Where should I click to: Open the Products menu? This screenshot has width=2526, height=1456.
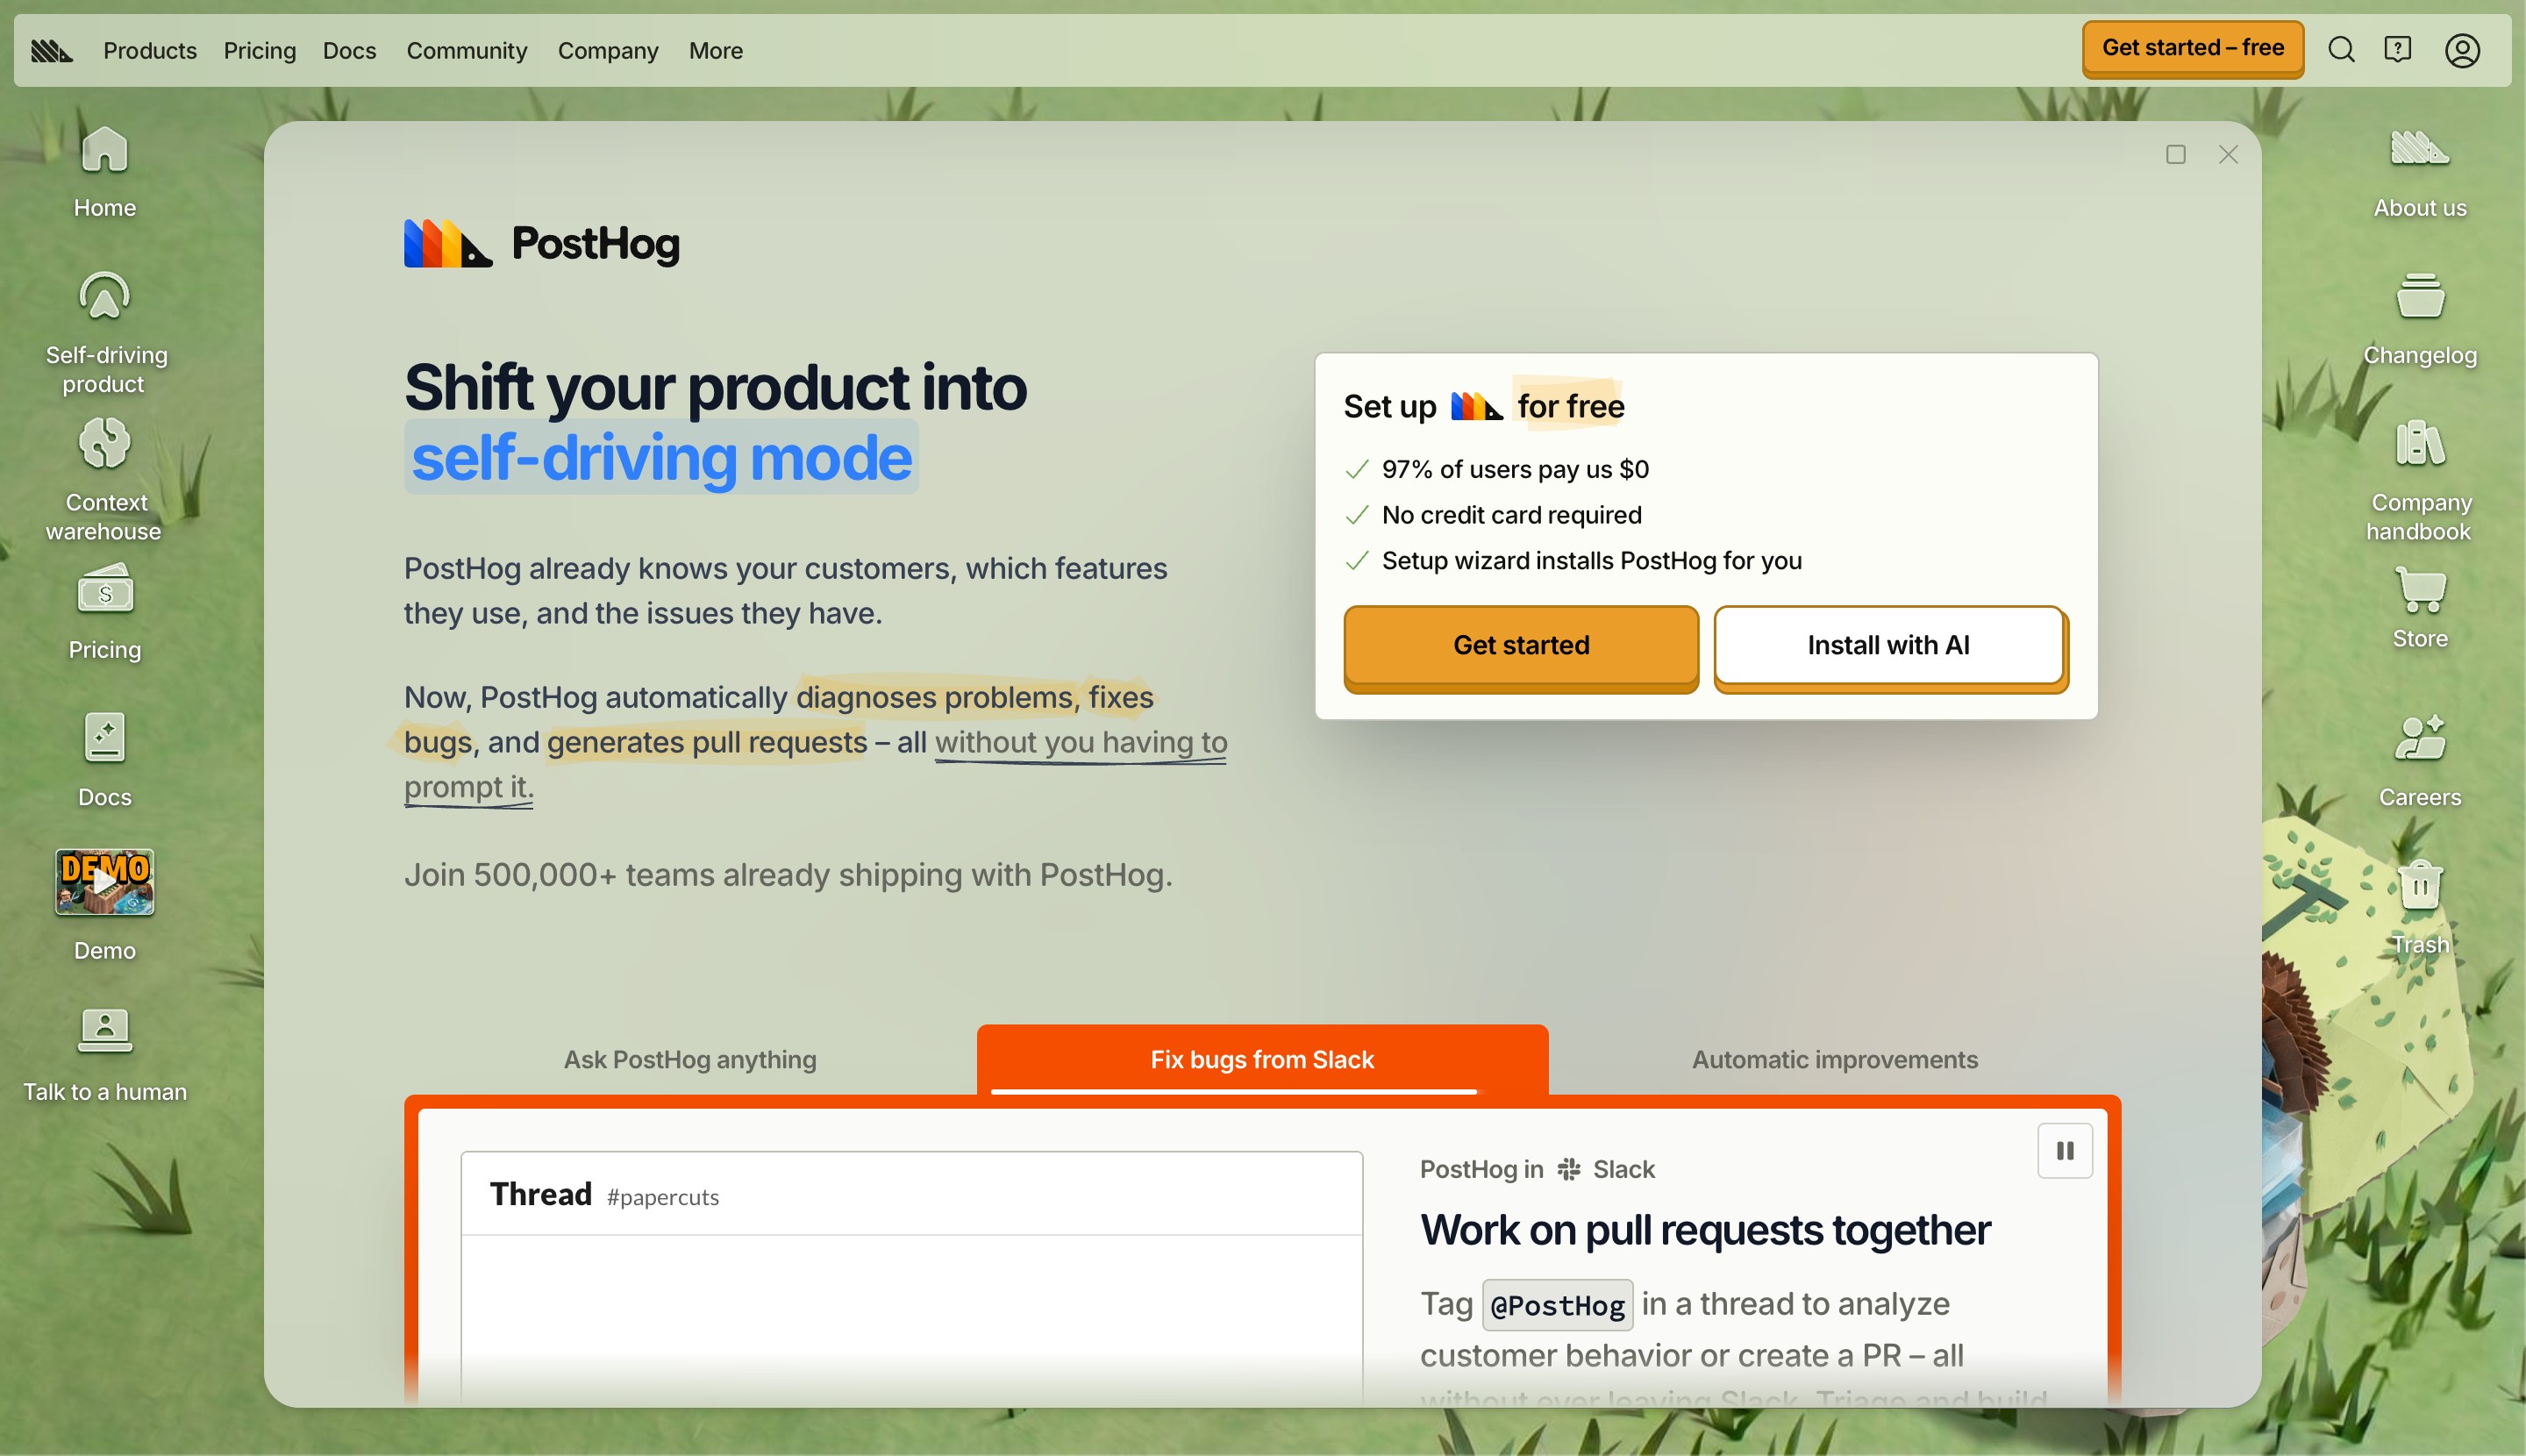[x=150, y=50]
